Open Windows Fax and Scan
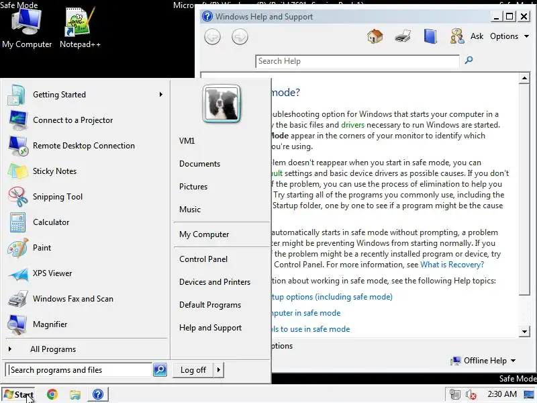This screenshot has width=537, height=403. pyautogui.click(x=85, y=299)
